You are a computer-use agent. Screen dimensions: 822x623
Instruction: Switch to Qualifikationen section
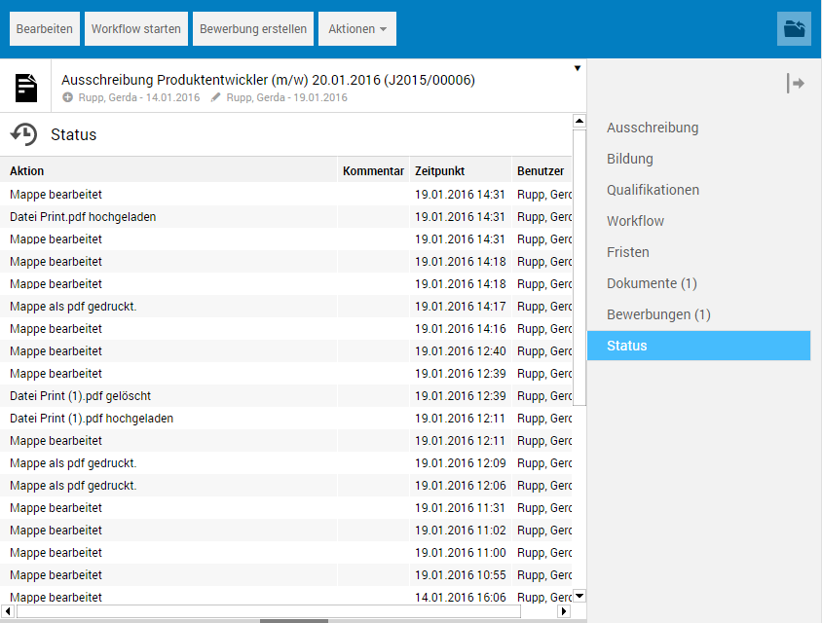pyautogui.click(x=653, y=190)
